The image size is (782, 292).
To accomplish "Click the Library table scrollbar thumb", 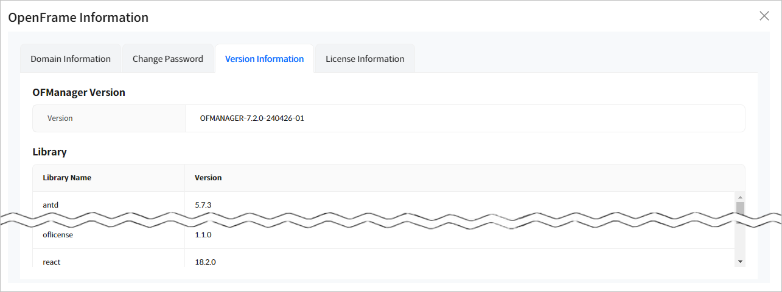I will 740,208.
